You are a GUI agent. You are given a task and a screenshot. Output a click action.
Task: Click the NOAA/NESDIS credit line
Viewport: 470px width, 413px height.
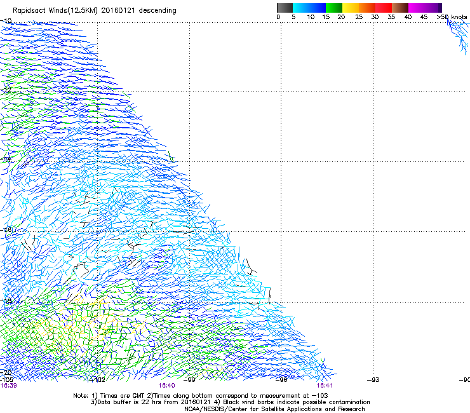pos(274,409)
